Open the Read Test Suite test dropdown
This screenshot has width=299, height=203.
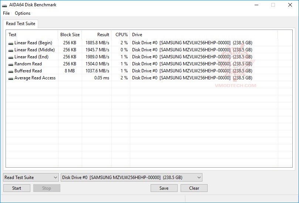click(31, 177)
